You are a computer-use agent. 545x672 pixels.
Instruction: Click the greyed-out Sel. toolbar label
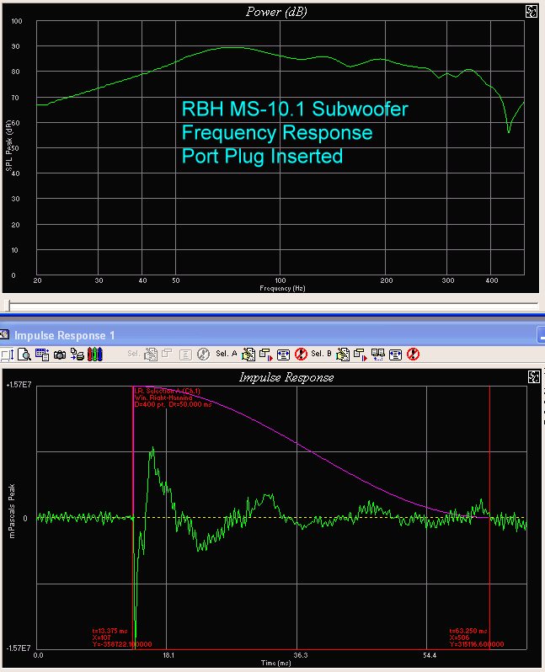coord(133,354)
